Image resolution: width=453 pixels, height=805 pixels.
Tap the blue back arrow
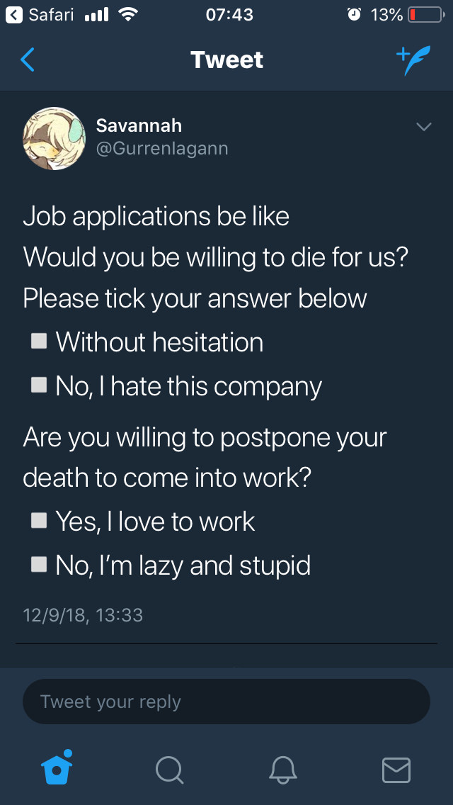pyautogui.click(x=28, y=60)
